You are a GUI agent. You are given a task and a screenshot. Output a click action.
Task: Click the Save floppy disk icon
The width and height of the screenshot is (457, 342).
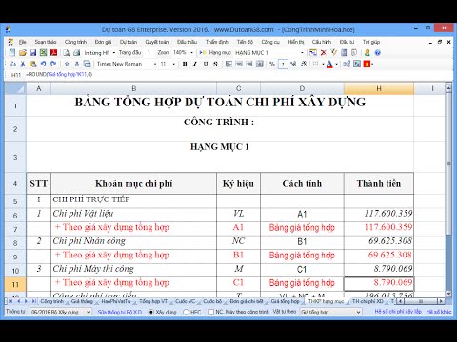click(x=32, y=53)
